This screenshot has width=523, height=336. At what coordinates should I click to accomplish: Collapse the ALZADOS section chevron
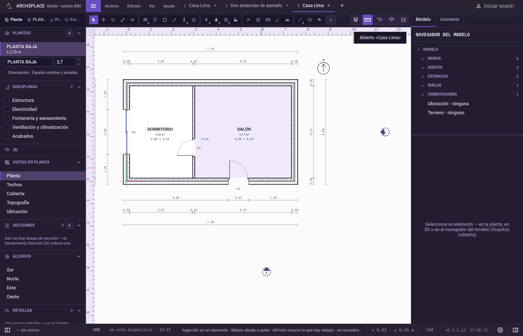click(79, 256)
